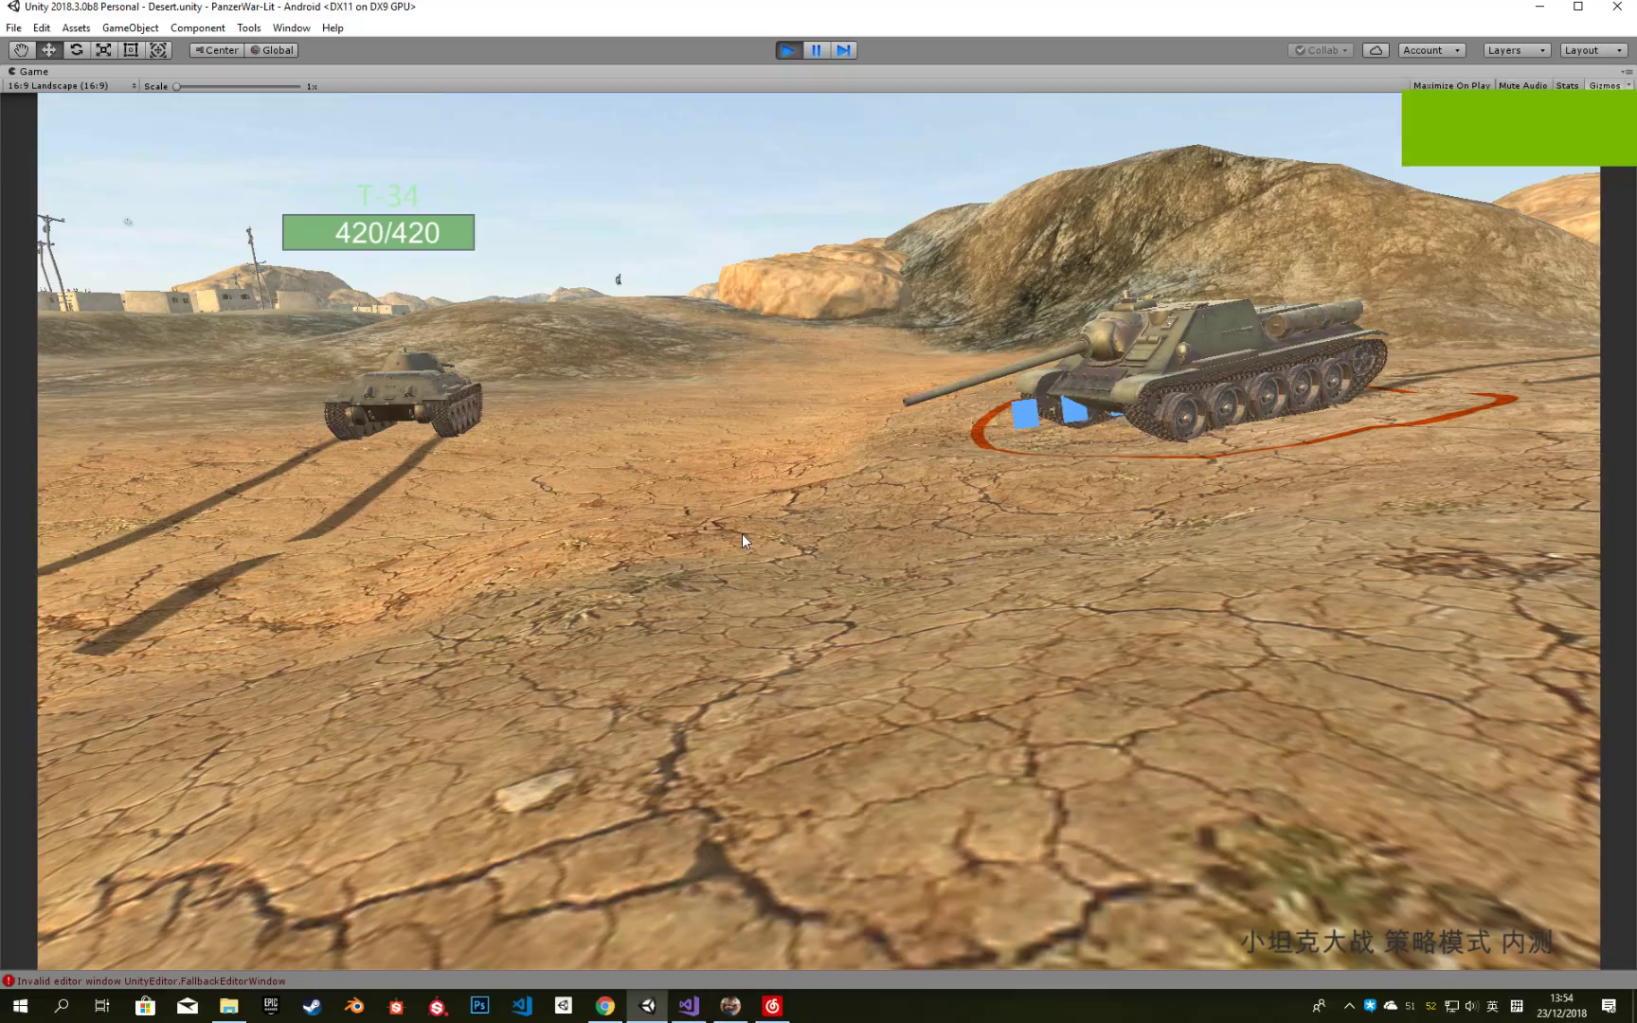Toggle Global handle rotation button
1637x1023 pixels.
tap(272, 50)
